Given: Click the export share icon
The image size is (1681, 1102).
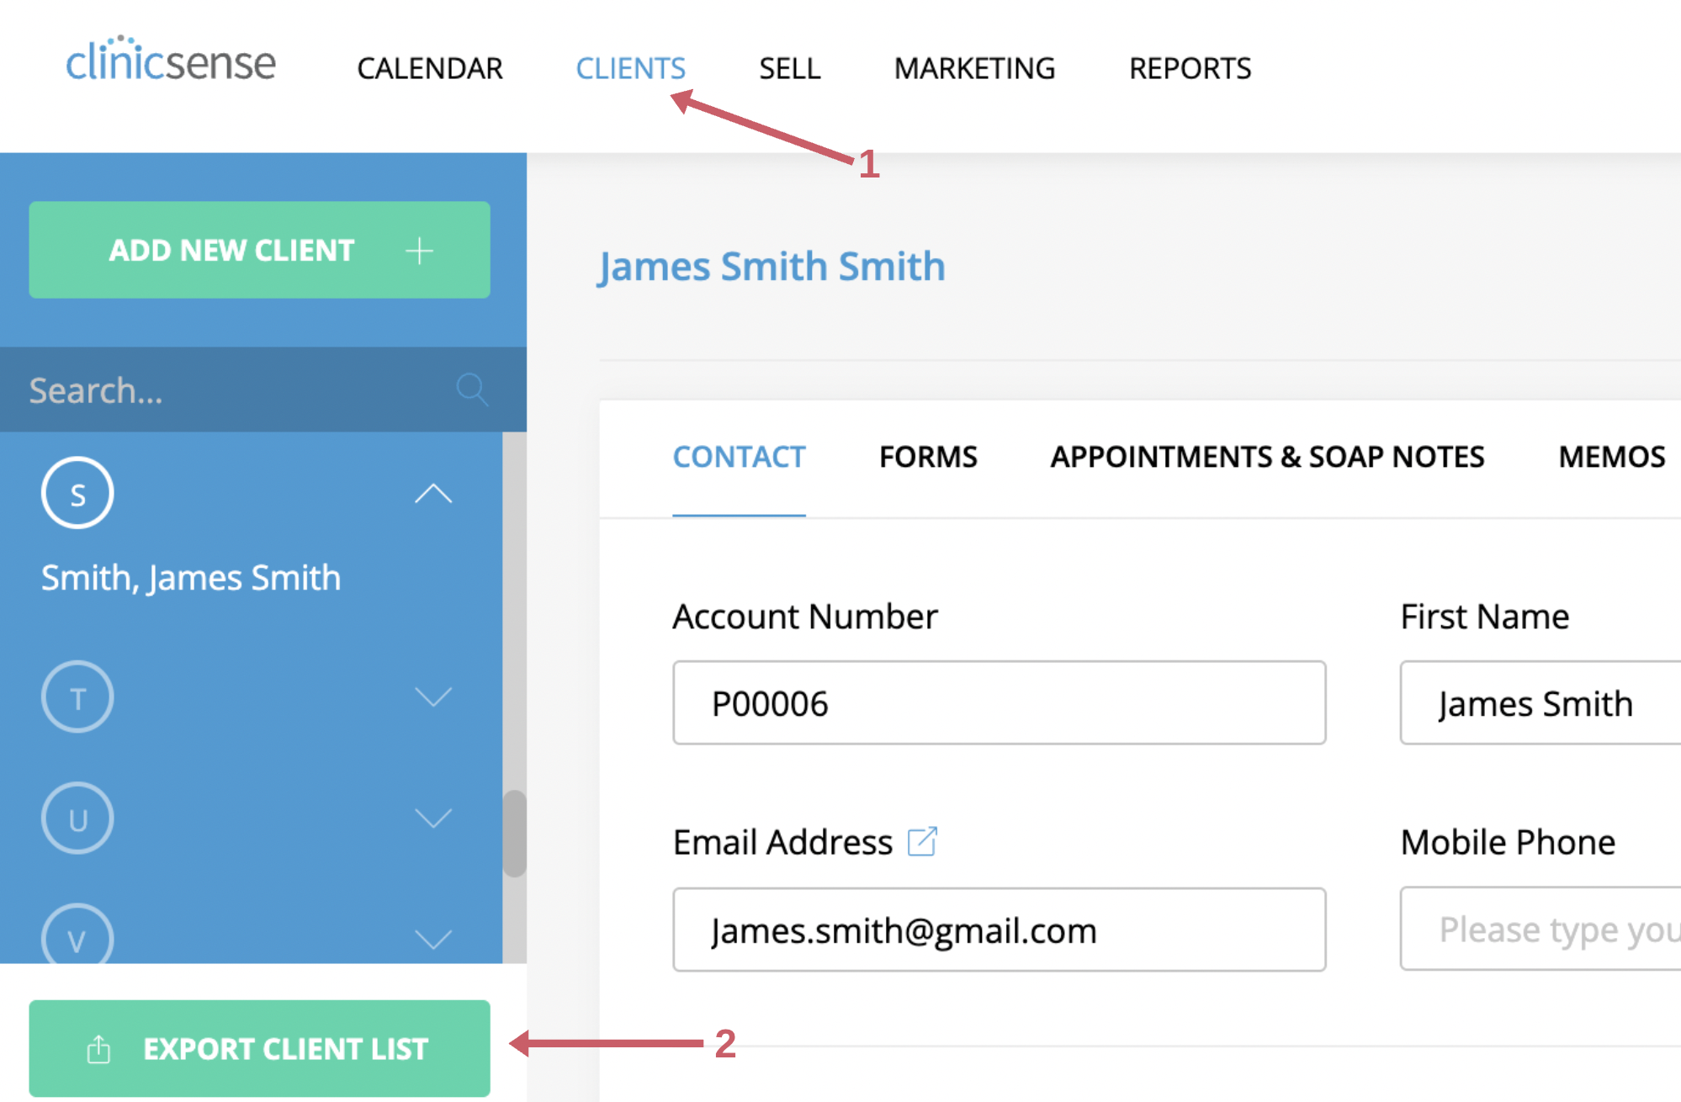Looking at the screenshot, I should 98,1049.
